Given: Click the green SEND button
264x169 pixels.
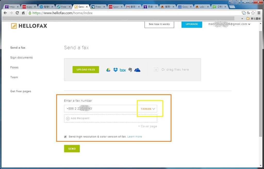Looking at the screenshot, I should point(72,149).
